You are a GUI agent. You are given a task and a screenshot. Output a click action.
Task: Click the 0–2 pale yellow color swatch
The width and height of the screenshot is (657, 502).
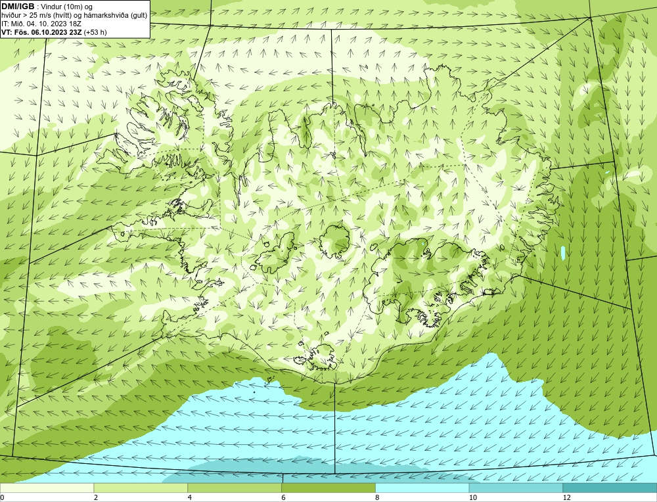pyautogui.click(x=47, y=488)
